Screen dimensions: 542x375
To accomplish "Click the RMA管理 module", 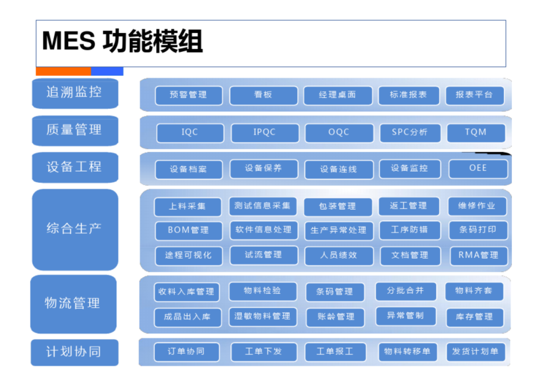I will tap(479, 256).
